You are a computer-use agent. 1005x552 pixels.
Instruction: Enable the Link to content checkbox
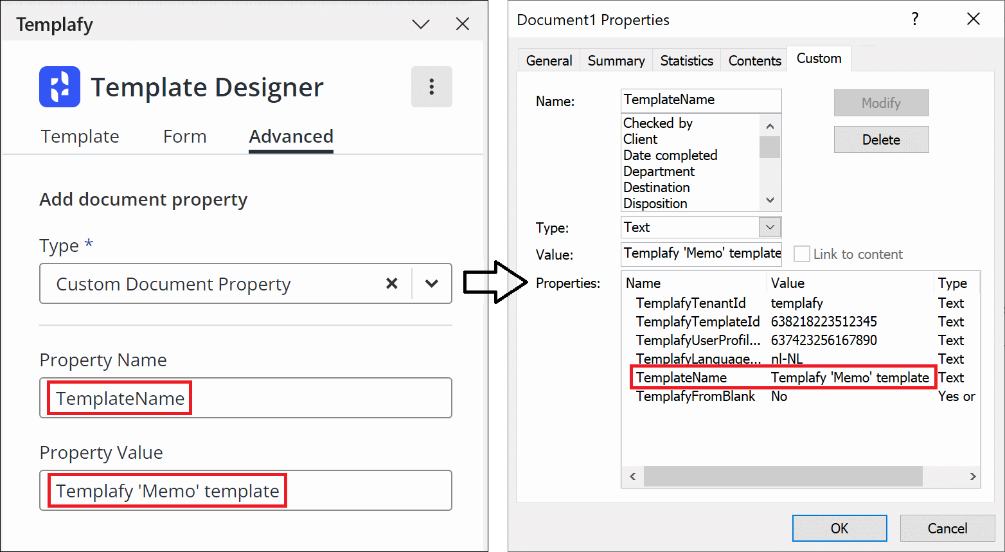click(x=801, y=254)
